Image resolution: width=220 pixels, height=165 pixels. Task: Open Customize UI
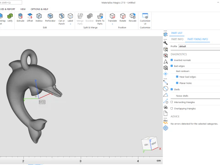click(145, 19)
